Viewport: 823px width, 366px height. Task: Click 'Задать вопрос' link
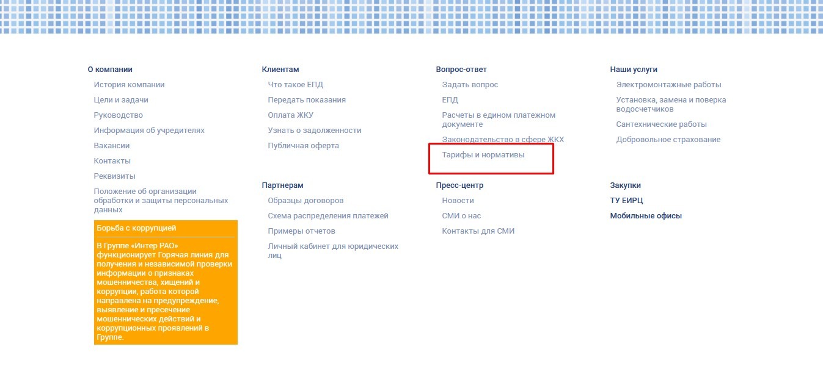[470, 85]
